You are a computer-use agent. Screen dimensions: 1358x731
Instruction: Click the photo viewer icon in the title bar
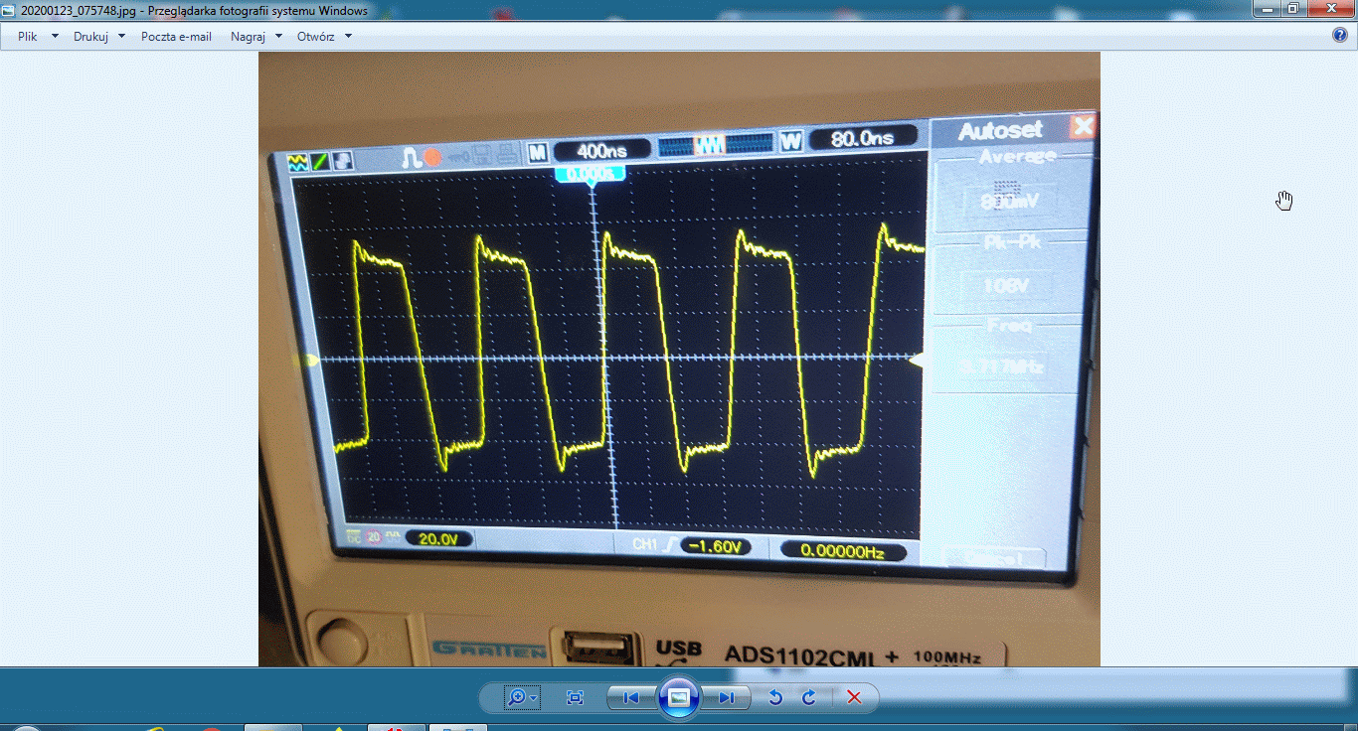11,11
